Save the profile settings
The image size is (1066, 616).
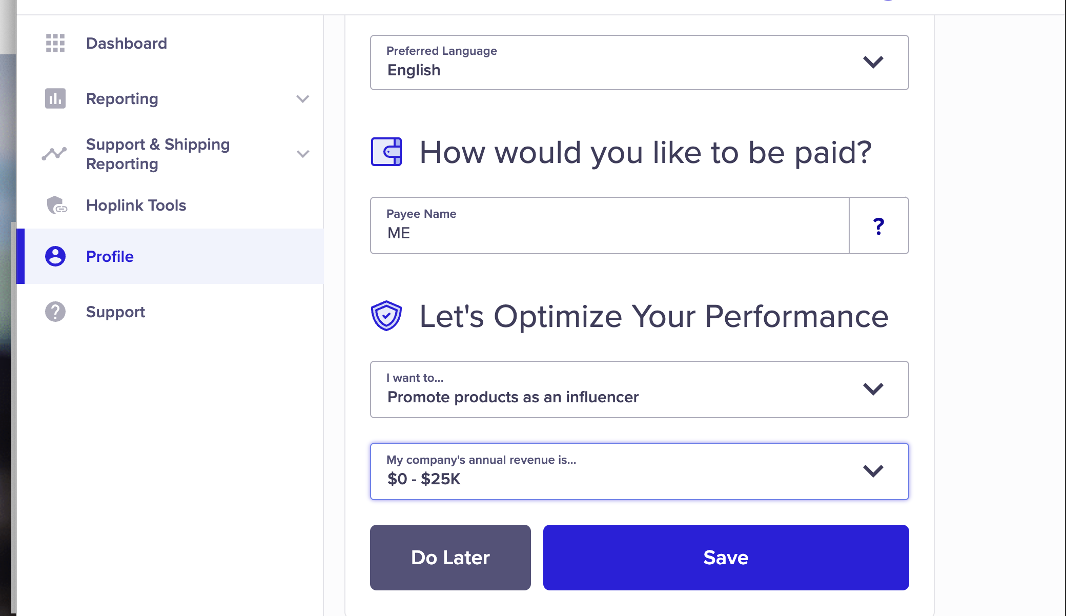(x=726, y=558)
